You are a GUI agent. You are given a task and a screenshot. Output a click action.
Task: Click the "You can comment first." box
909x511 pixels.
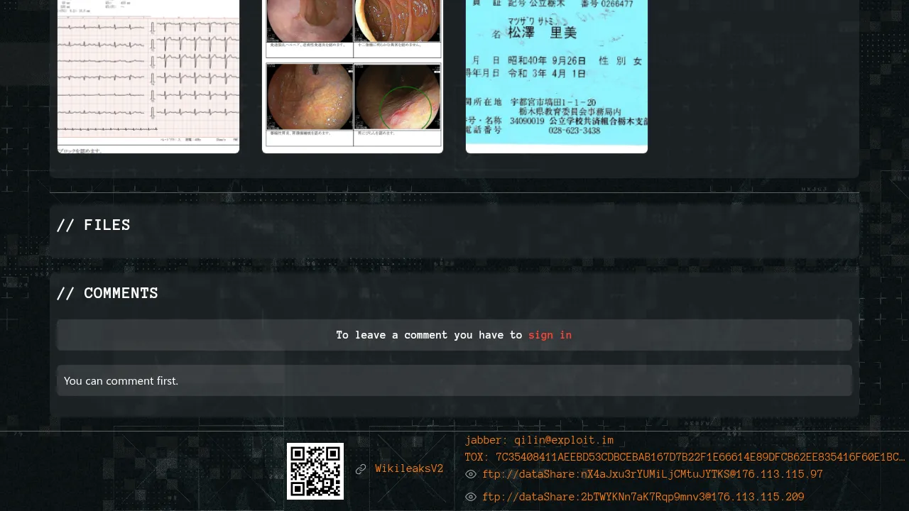(454, 380)
